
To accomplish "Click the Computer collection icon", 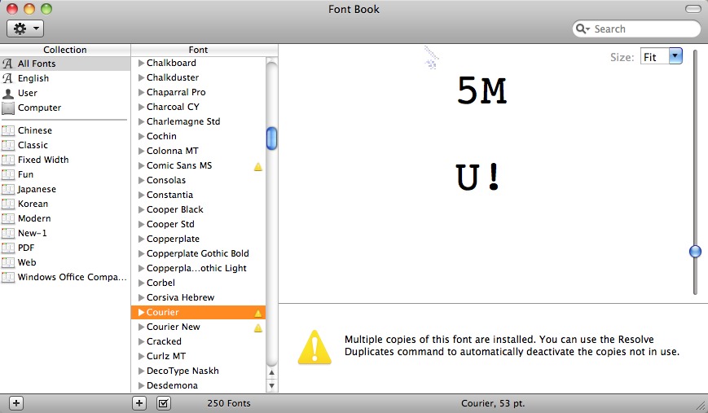I will (8, 108).
